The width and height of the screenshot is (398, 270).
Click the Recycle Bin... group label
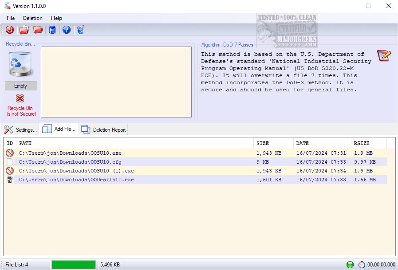(20, 44)
